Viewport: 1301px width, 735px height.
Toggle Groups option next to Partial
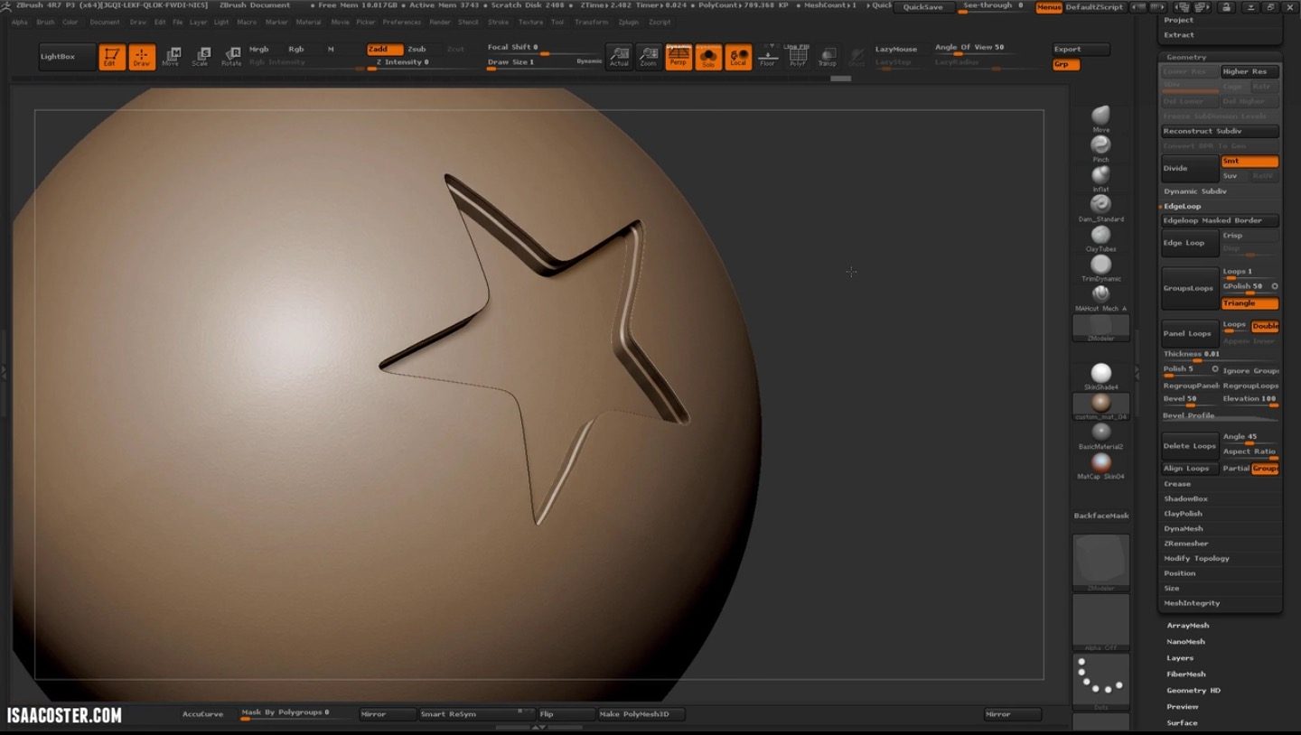[1265, 469]
